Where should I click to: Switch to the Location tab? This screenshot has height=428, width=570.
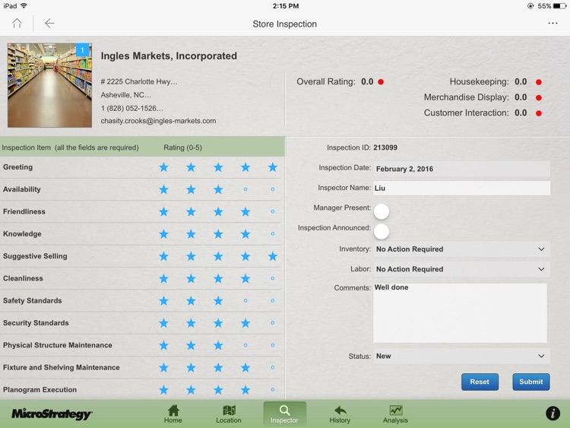229,414
